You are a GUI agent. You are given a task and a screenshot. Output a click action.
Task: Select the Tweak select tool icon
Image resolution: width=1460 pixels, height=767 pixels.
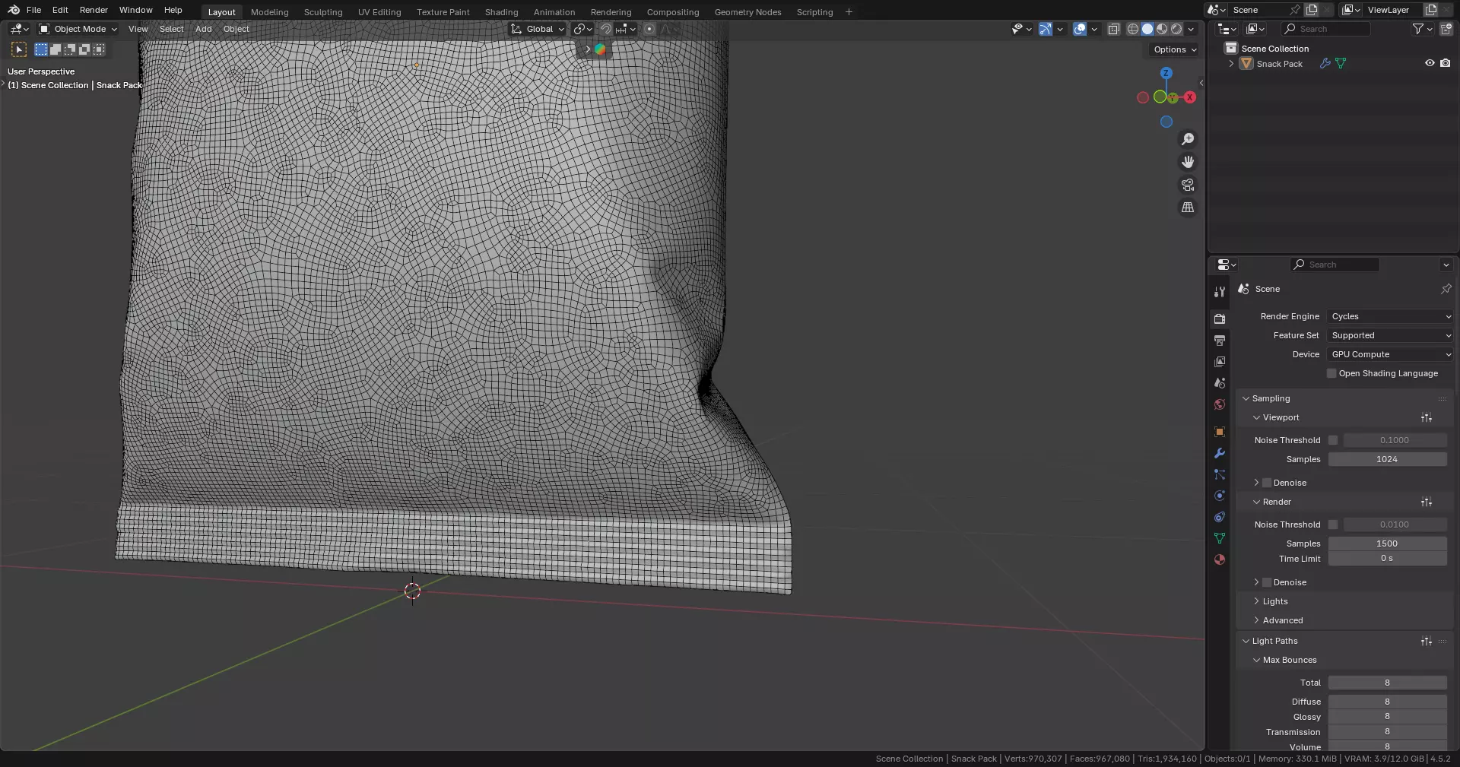(x=19, y=49)
